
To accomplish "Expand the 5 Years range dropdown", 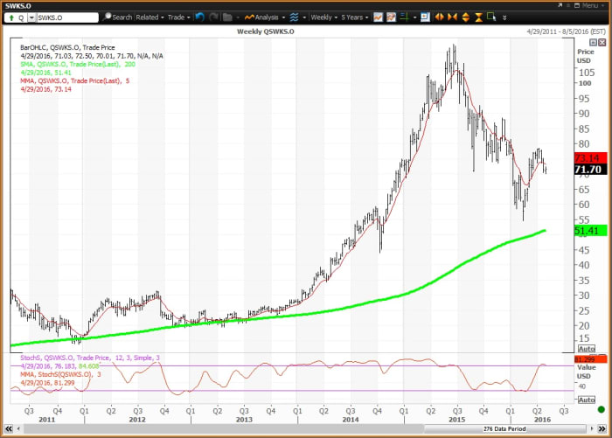I will click(356, 17).
